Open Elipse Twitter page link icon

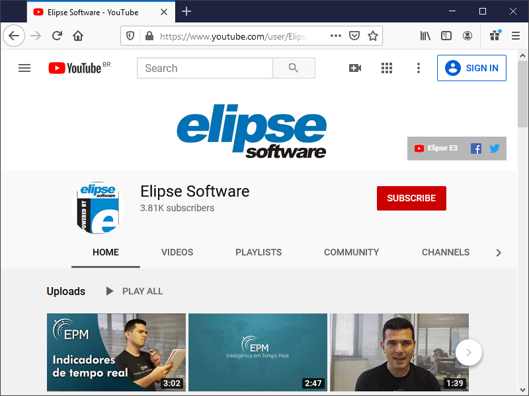point(494,148)
